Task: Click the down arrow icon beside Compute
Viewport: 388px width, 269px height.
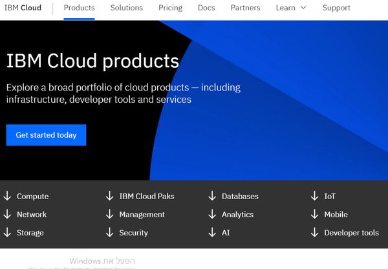Action: click(7, 196)
